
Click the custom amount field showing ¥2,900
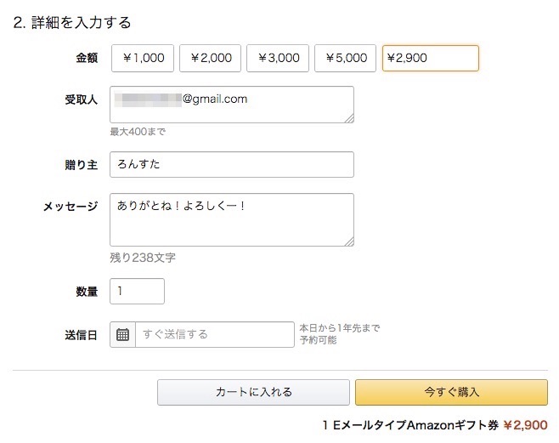coord(430,58)
